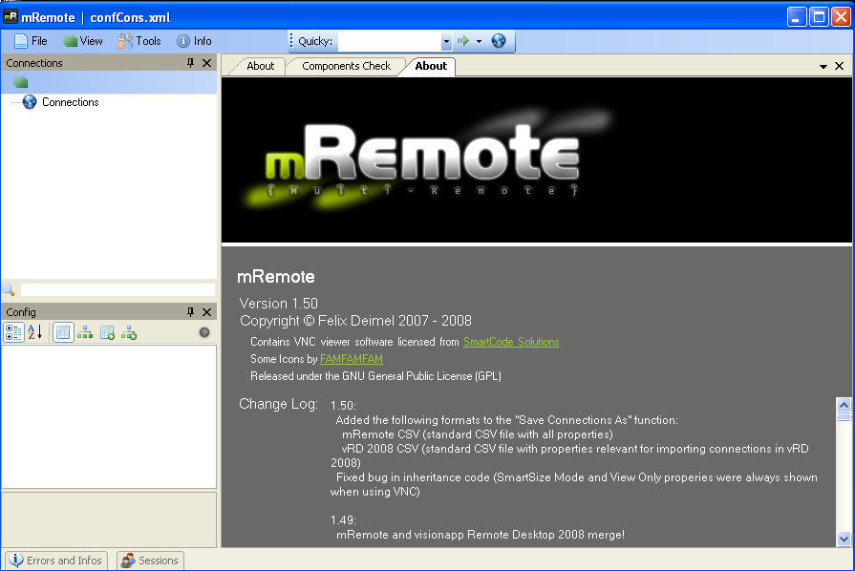Screen dimensions: 855x571
Task: Select the Properties table icon in Config
Action: point(63,332)
